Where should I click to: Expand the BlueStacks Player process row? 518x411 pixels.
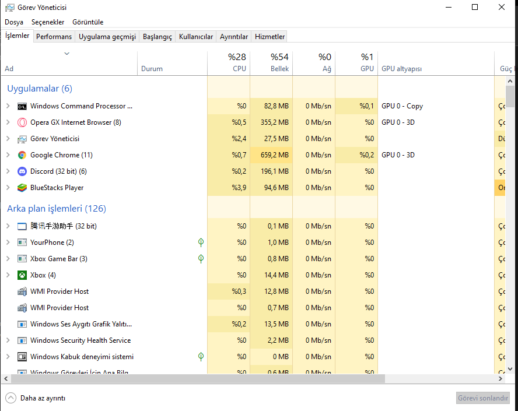pos(8,188)
